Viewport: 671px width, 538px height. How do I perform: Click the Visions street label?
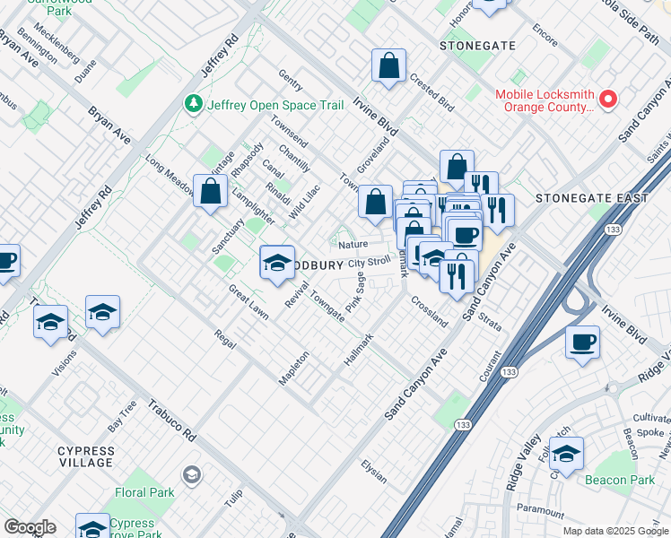65,363
